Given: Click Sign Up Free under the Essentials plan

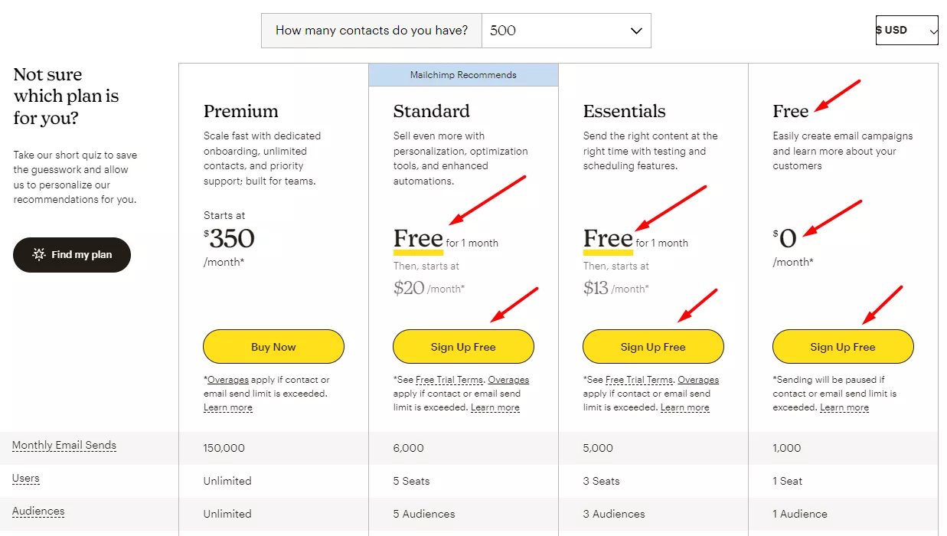Looking at the screenshot, I should pyautogui.click(x=653, y=346).
